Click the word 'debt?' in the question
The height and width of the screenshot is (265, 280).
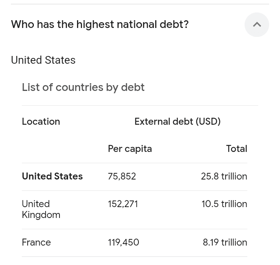pos(174,24)
